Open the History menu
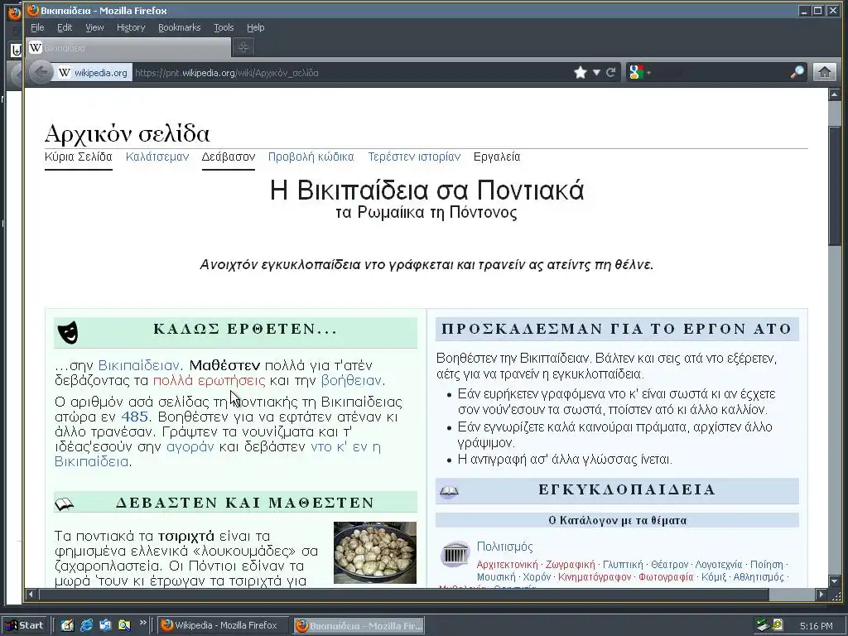This screenshot has width=848, height=636. point(131,27)
